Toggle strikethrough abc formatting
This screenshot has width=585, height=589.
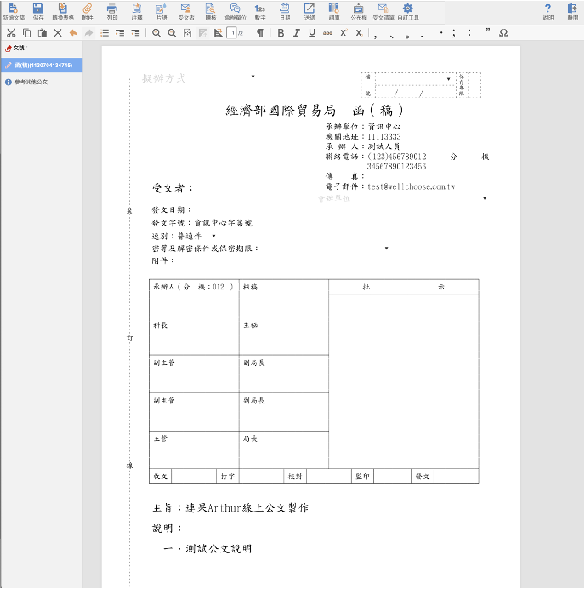(x=327, y=33)
